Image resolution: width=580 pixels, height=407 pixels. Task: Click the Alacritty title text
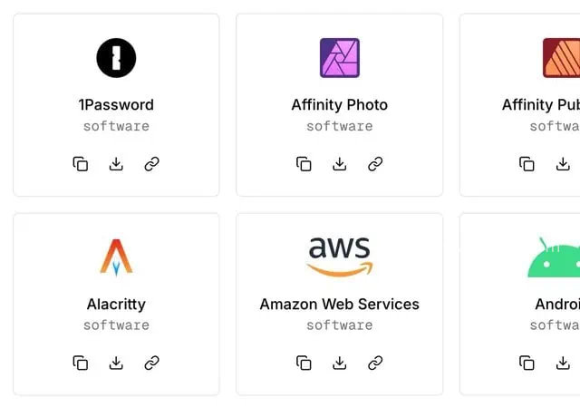click(116, 305)
